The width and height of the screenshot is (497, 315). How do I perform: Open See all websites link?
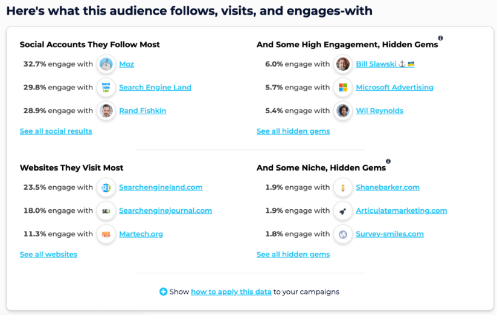(48, 255)
